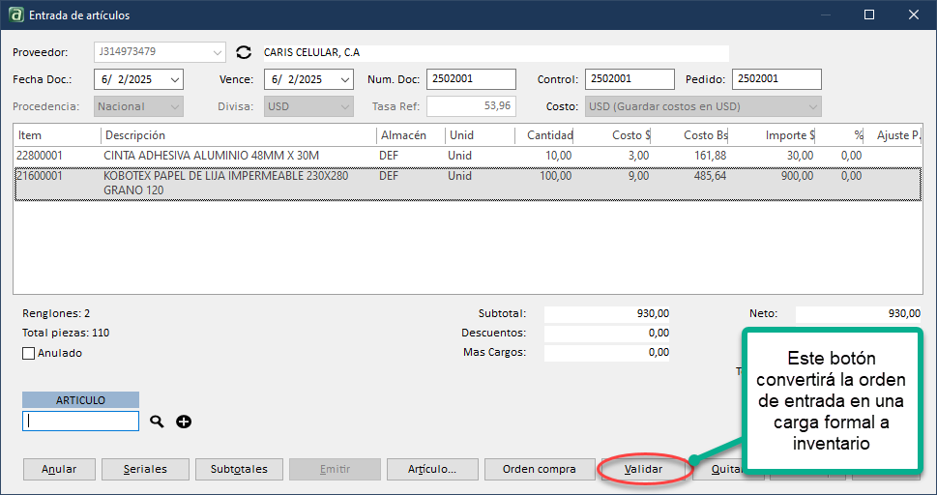The image size is (937, 495).
Task: Click the Orden compra button
Action: 539,469
